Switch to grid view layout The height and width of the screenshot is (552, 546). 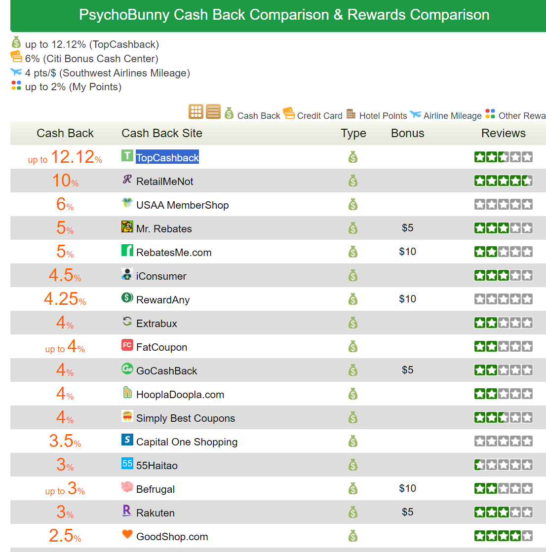196,112
